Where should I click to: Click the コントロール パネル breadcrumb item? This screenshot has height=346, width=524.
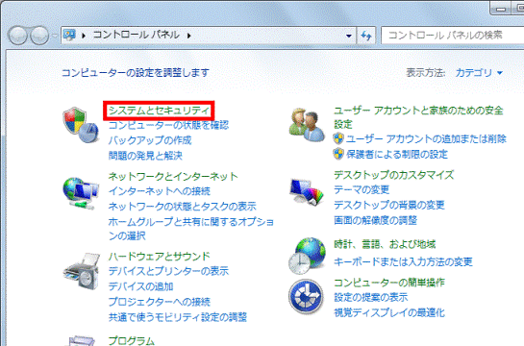pyautogui.click(x=136, y=35)
